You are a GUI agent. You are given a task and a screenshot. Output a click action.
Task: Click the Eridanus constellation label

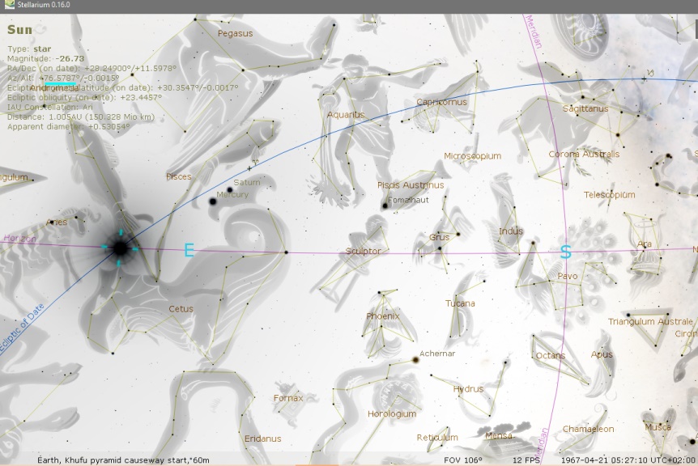tap(262, 438)
